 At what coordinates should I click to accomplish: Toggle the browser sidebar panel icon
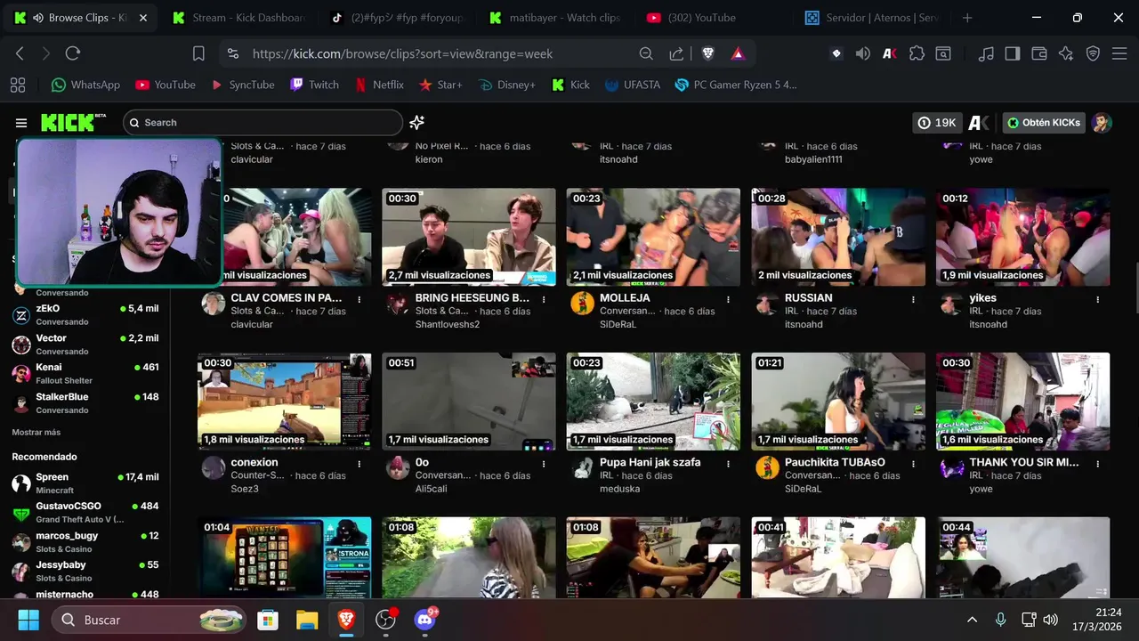pyautogui.click(x=1012, y=53)
